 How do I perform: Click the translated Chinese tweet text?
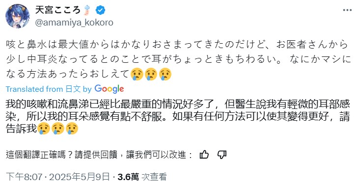click(178, 116)
